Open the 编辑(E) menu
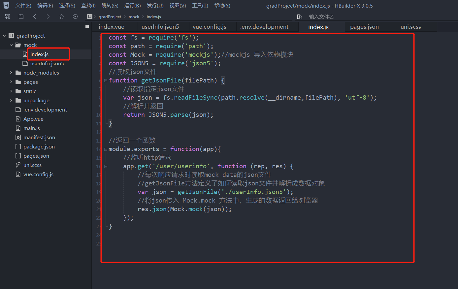 (45, 6)
